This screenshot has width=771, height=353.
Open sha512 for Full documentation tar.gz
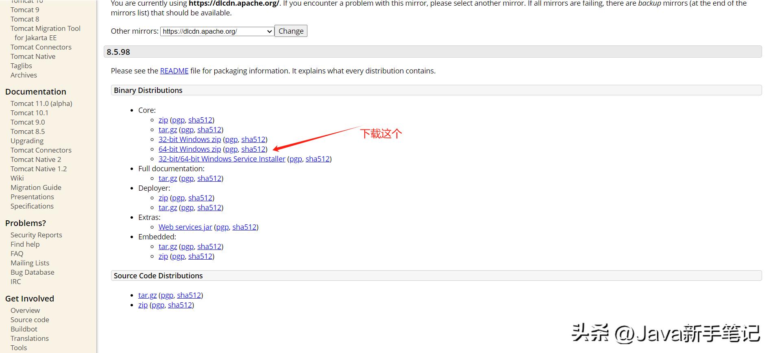(209, 179)
